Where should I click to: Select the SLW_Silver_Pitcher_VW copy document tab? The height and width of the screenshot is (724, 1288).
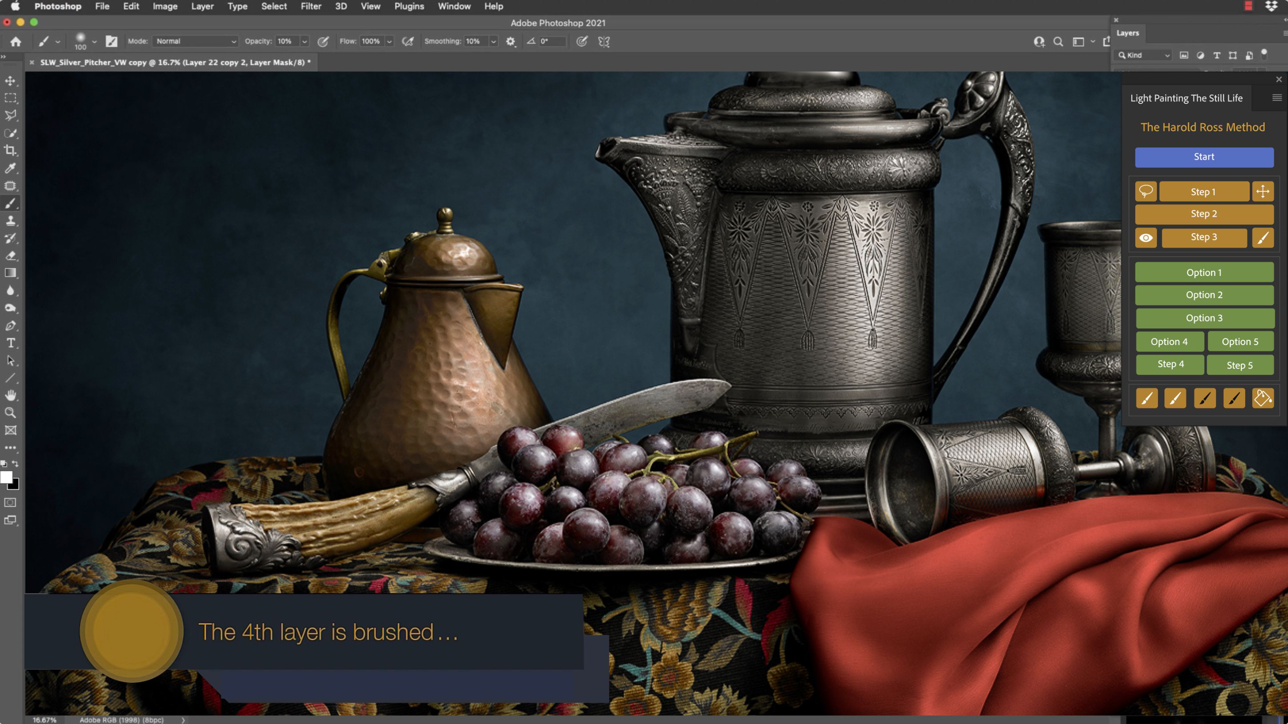175,62
